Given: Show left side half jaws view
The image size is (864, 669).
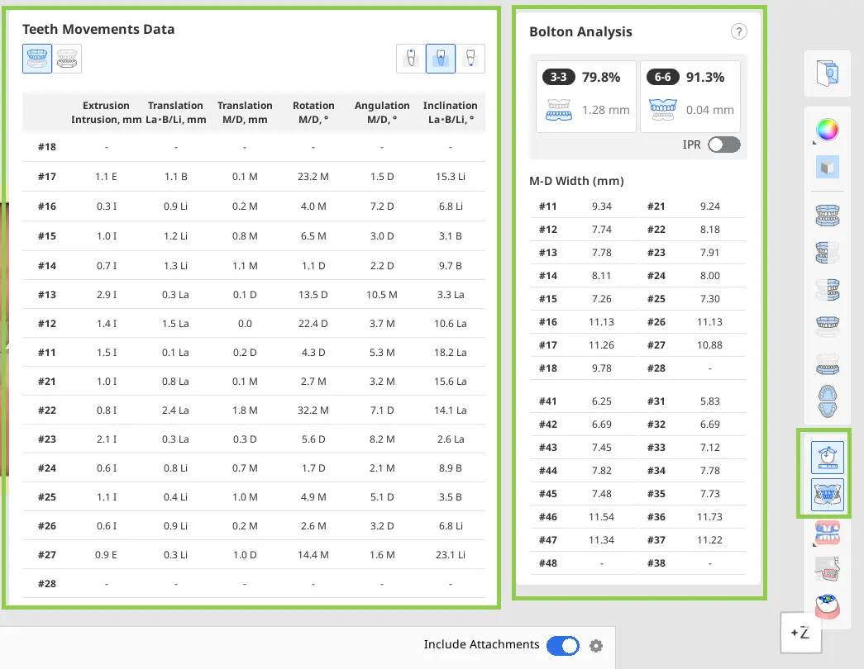Looking at the screenshot, I should [827, 290].
